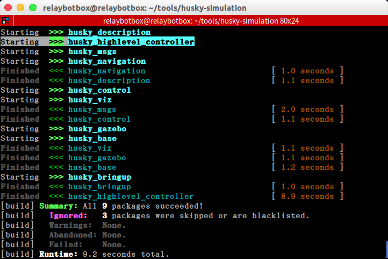Click 1.0 seconds duration on the husky_navigation line
The width and height of the screenshot is (388, 259).
point(307,71)
